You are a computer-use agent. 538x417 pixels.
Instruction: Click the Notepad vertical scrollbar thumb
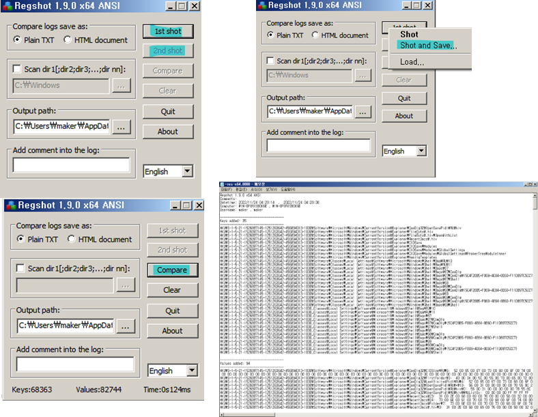pyautogui.click(x=535, y=203)
